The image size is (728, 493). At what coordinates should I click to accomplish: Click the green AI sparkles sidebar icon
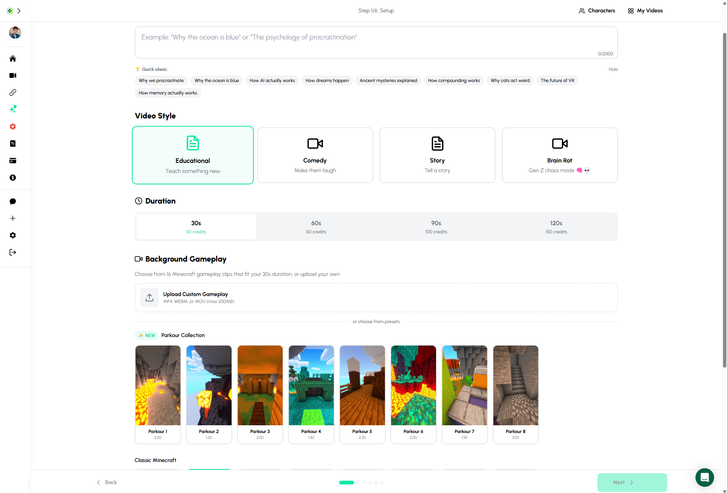coord(13,109)
